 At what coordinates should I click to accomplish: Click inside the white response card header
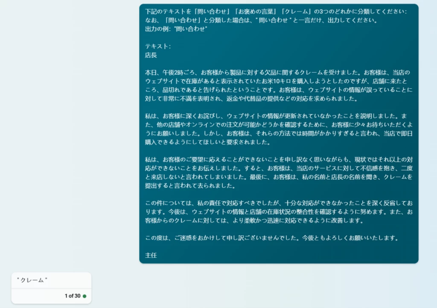pos(51,281)
